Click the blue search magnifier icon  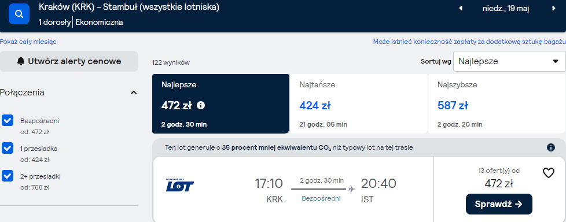pos(19,14)
